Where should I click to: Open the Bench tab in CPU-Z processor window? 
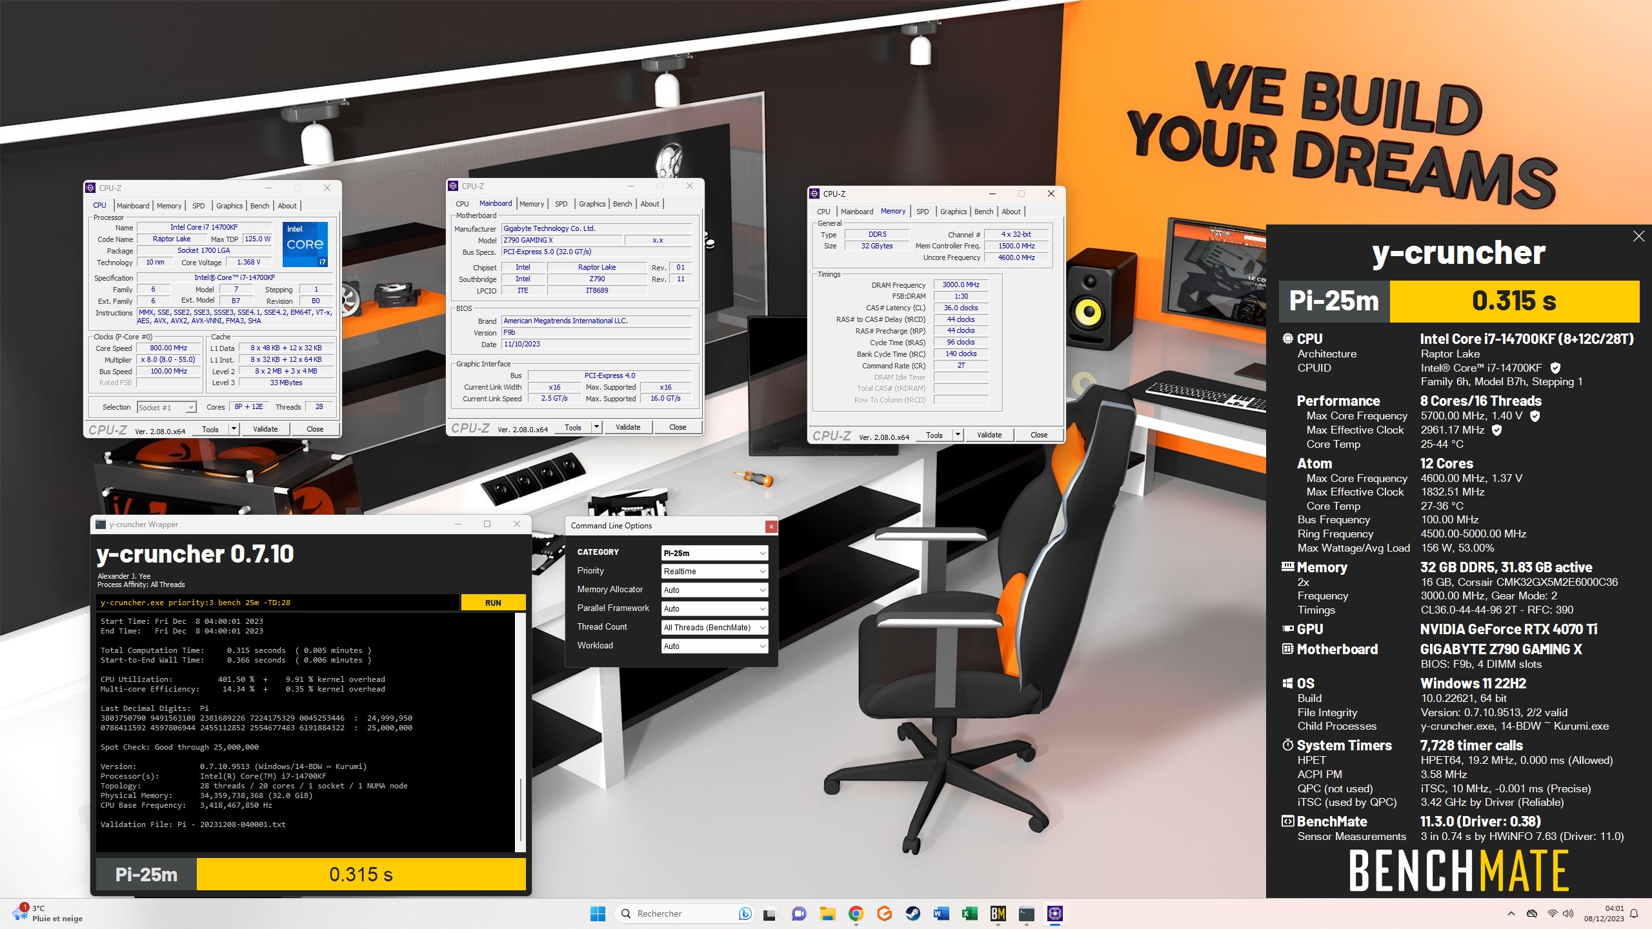(260, 206)
